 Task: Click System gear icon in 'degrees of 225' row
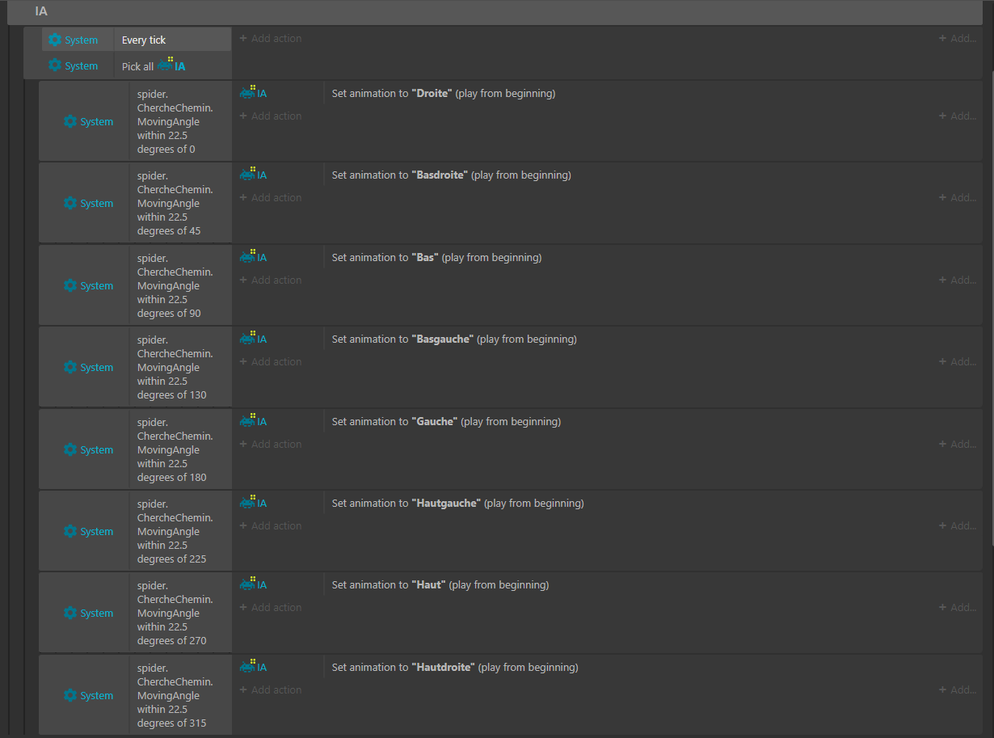click(70, 531)
